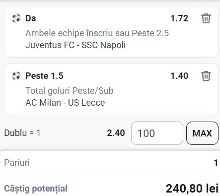Click the football icon next to Da
220x196 pixels.
16,18
